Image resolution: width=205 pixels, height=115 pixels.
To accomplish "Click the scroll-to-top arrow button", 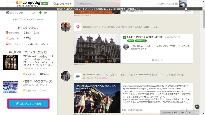I will (x=197, y=107).
